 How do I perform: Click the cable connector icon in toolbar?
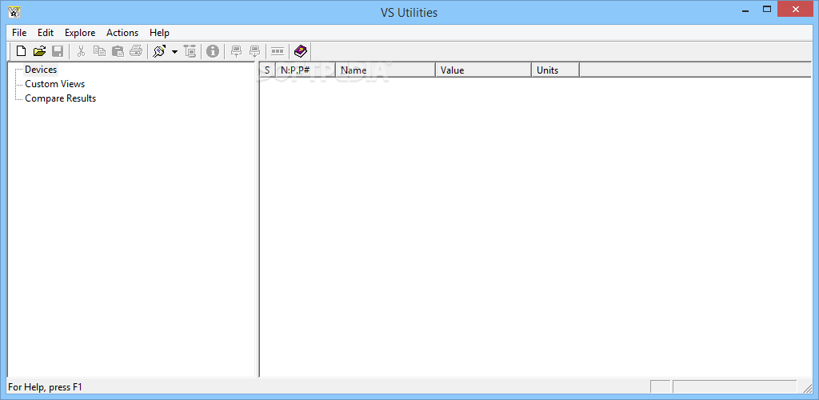point(159,51)
